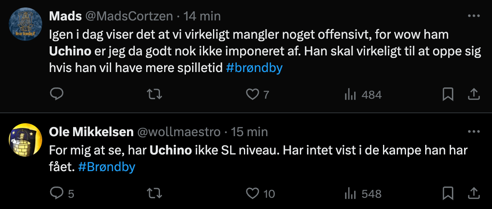Visit the @MadsCortzen handle
The height and width of the screenshot is (209, 492).
pos(129,16)
